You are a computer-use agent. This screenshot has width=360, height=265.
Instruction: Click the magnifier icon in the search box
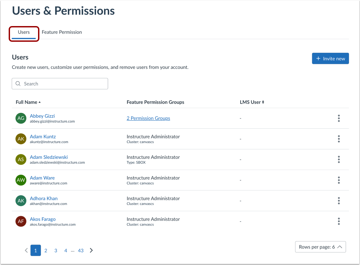[18, 84]
